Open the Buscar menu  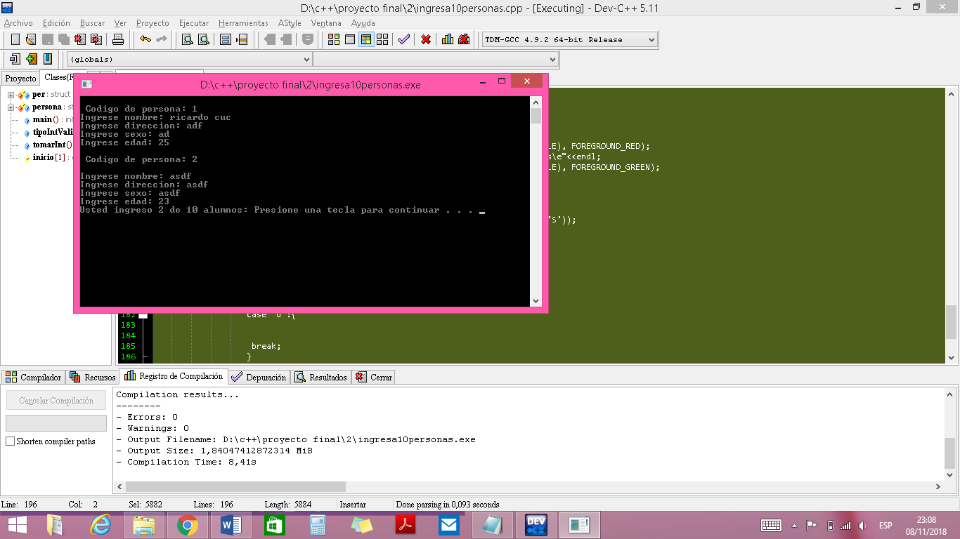(93, 23)
